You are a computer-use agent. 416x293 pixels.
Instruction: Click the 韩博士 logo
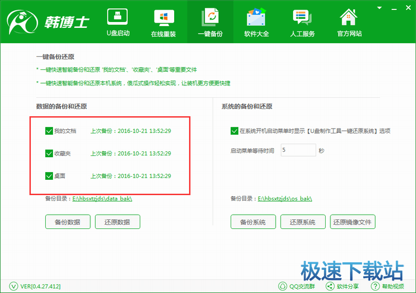pyautogui.click(x=48, y=22)
